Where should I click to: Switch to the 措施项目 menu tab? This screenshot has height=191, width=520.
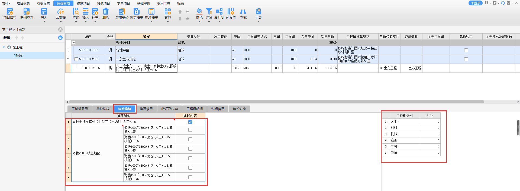(x=83, y=3)
